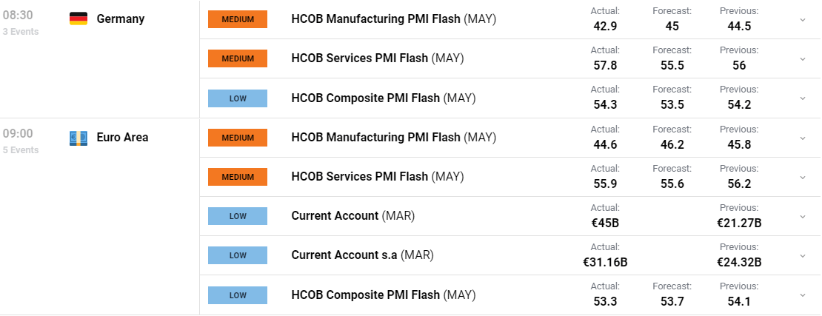Open Euro Area HCOB Composite PMI Flash event
The height and width of the screenshot is (316, 822).
383,295
